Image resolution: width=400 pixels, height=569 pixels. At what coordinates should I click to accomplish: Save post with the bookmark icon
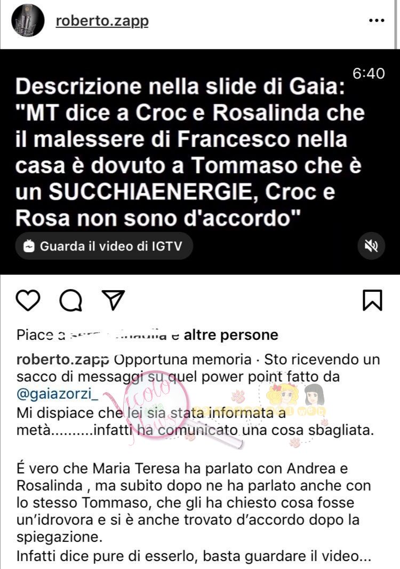point(372,300)
